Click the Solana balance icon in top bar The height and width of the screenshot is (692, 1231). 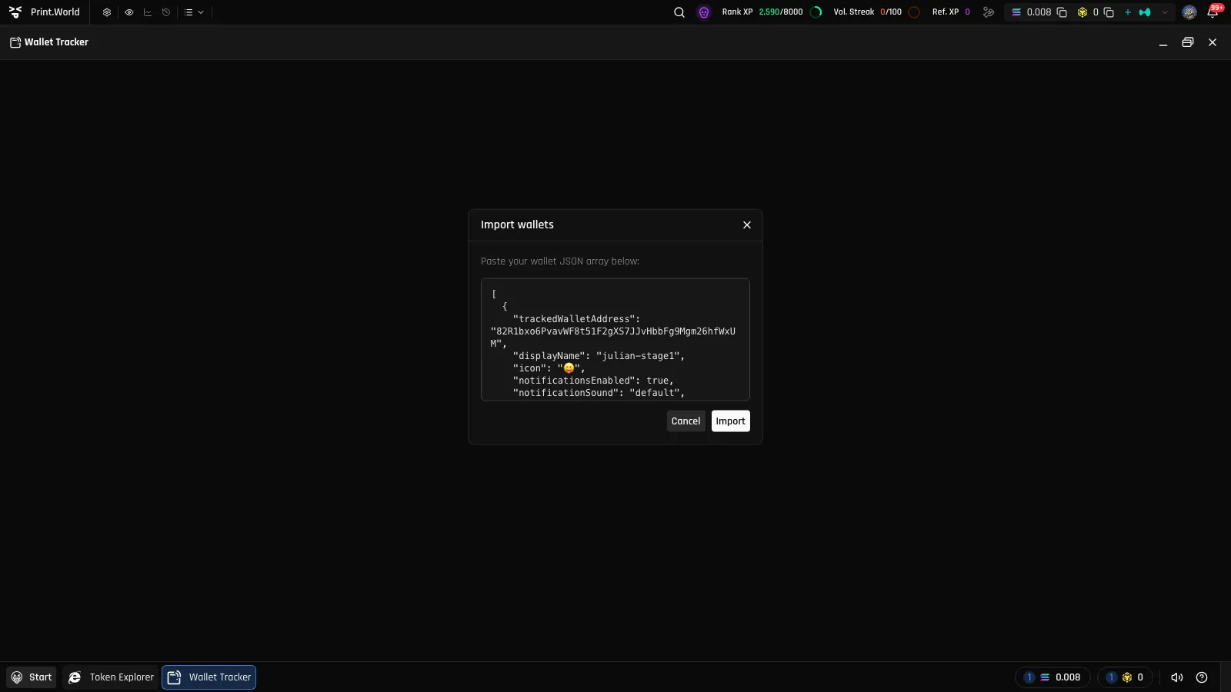pyautogui.click(x=1016, y=12)
